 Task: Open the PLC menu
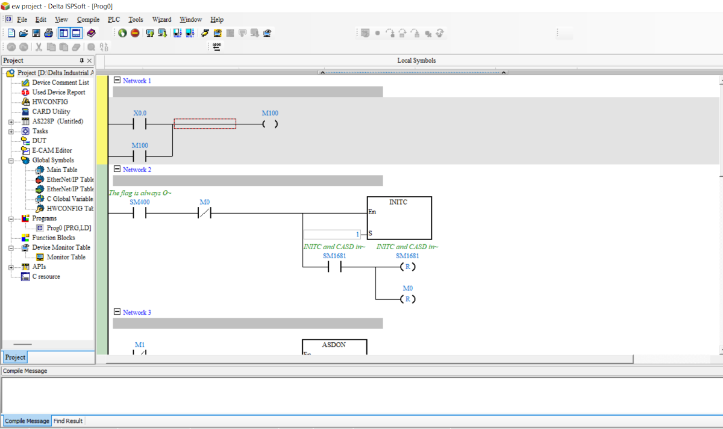pos(114,19)
